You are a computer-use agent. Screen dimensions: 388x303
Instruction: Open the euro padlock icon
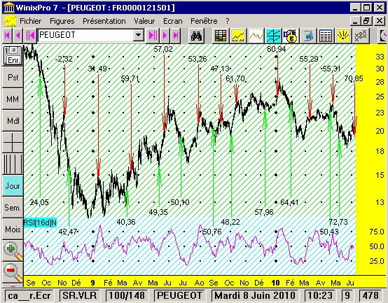(291, 36)
